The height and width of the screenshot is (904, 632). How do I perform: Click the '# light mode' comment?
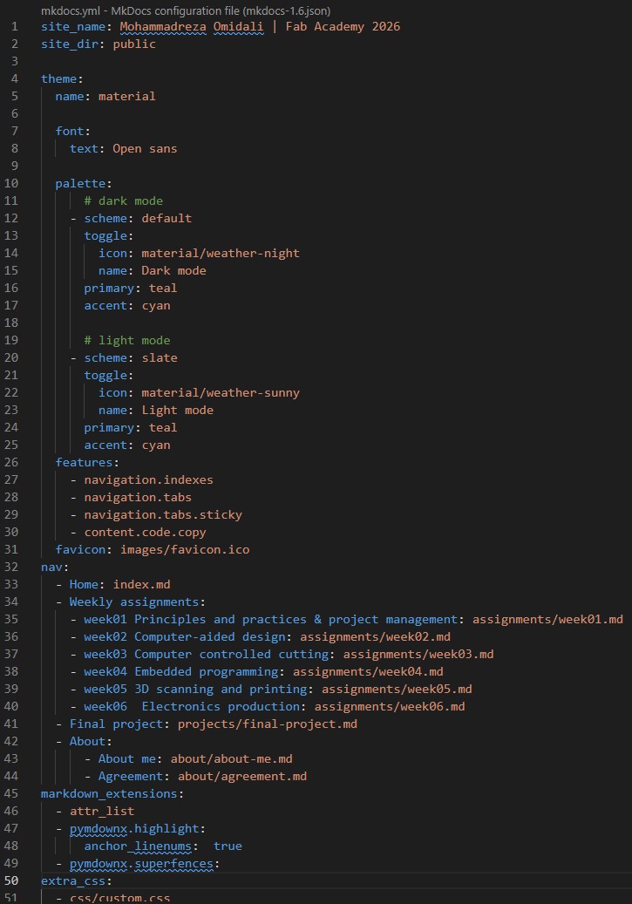point(126,340)
